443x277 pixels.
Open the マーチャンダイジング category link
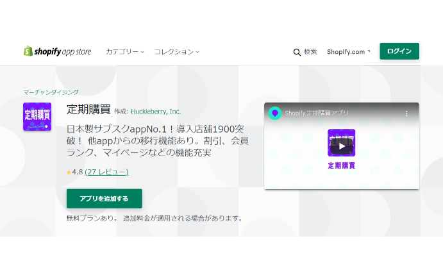pos(51,92)
